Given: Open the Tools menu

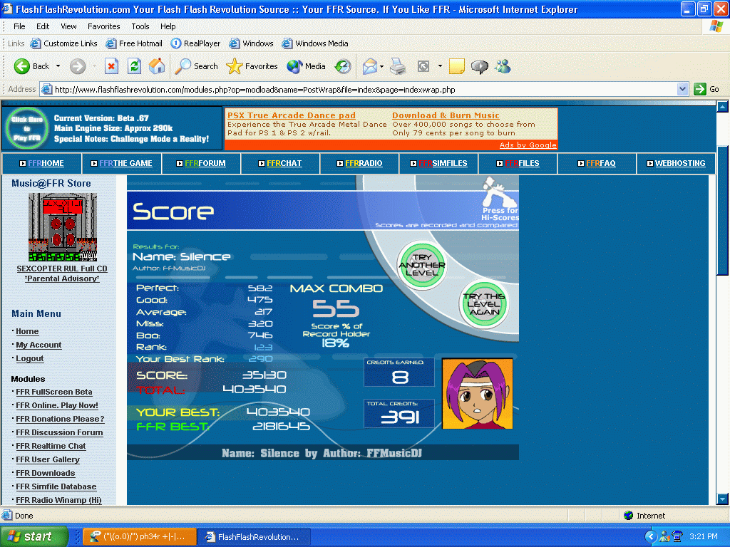Looking at the screenshot, I should [x=140, y=26].
